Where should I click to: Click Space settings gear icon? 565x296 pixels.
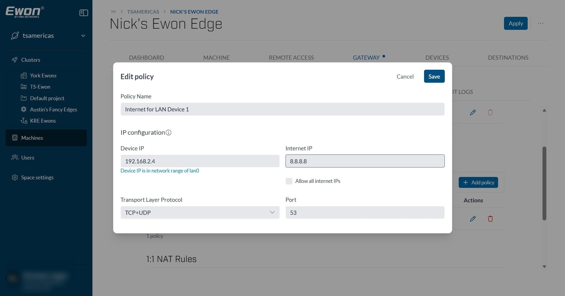pyautogui.click(x=15, y=177)
